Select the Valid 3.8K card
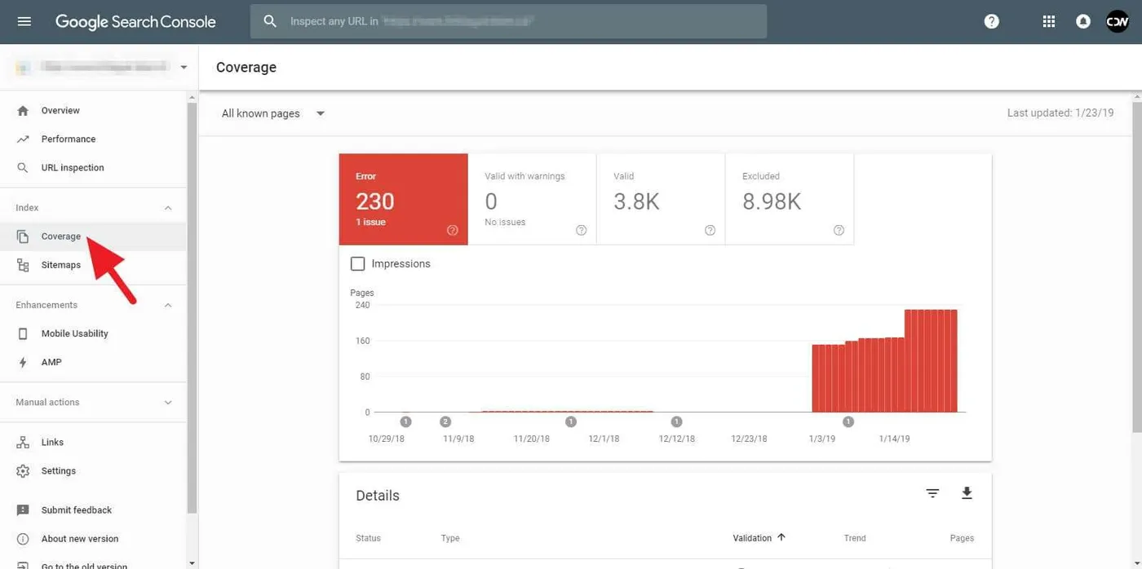1142x569 pixels. pos(661,200)
